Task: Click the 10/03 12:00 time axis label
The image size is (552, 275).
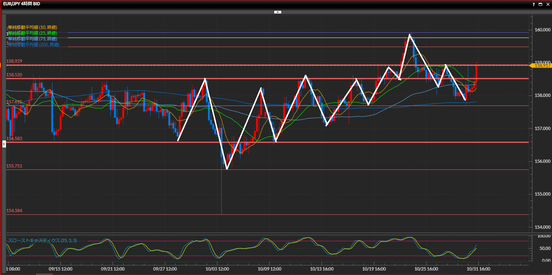Action: pos(217,269)
